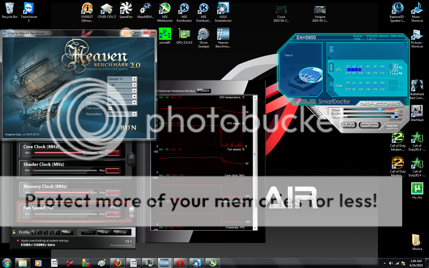Open the Anti-aliasing dropdown
Image resolution: width=429 pixels, height=268 pixels.
coord(122,102)
